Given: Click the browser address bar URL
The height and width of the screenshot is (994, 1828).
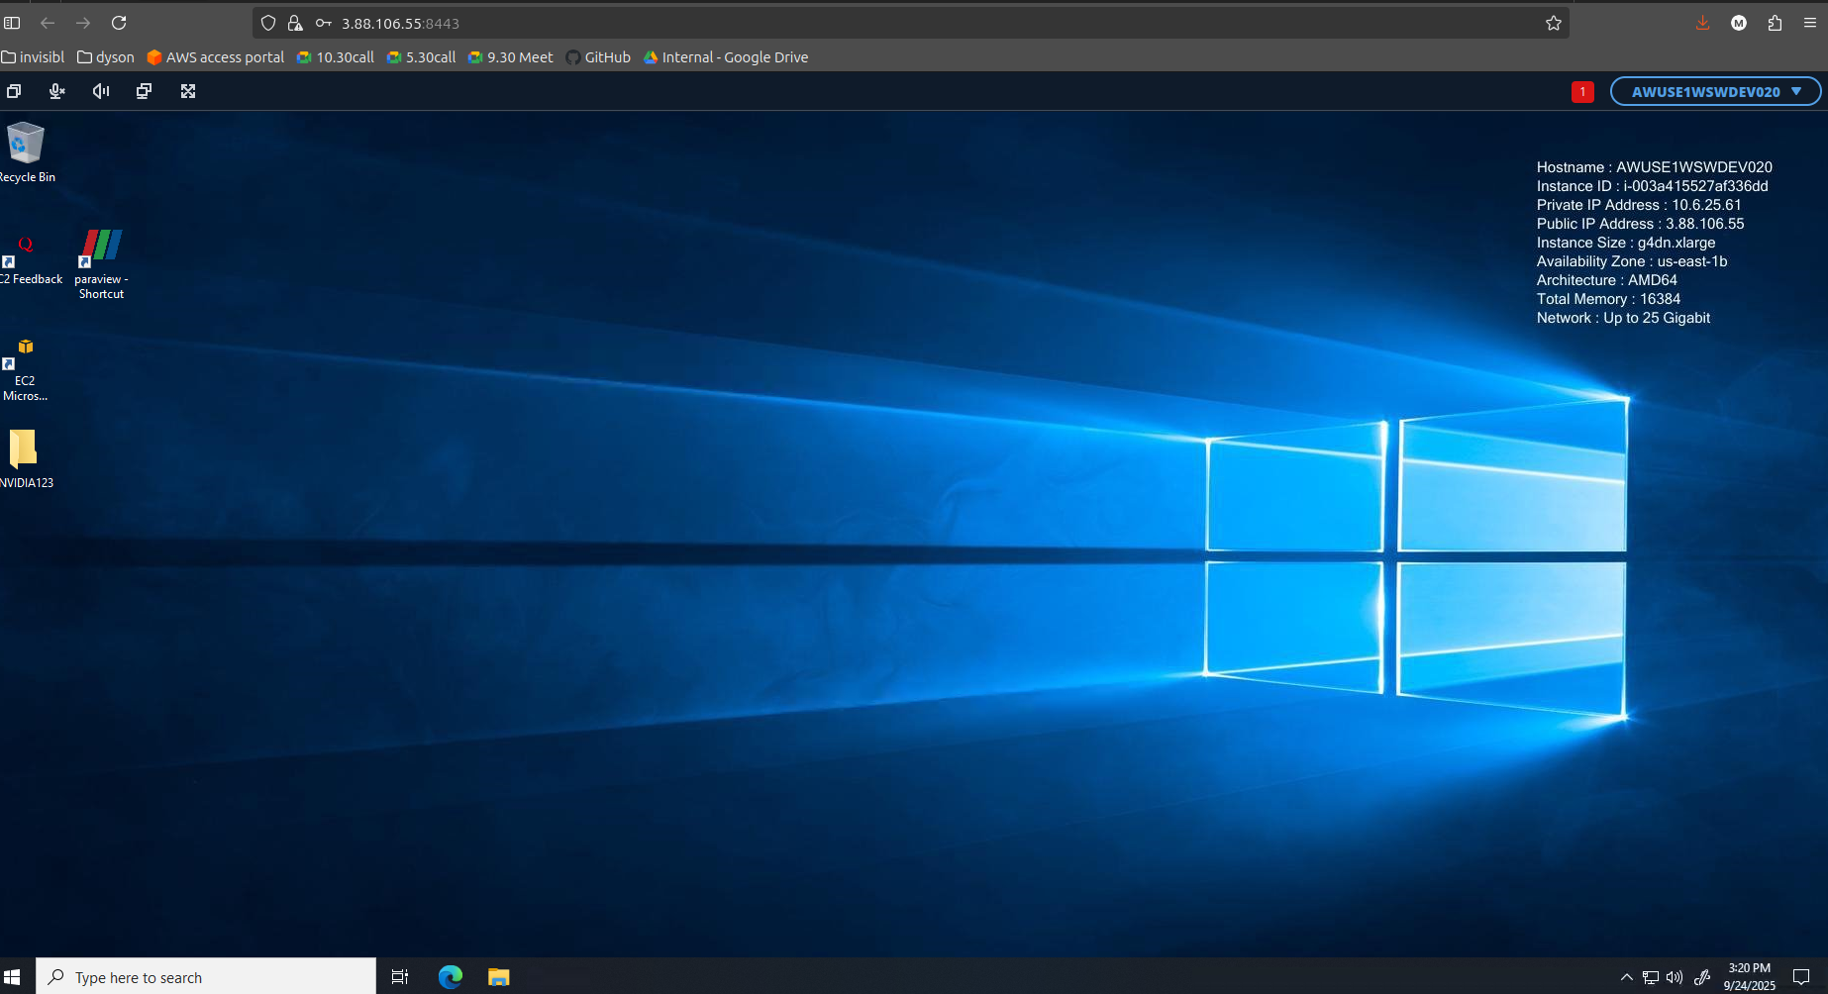Looking at the screenshot, I should pos(400,23).
